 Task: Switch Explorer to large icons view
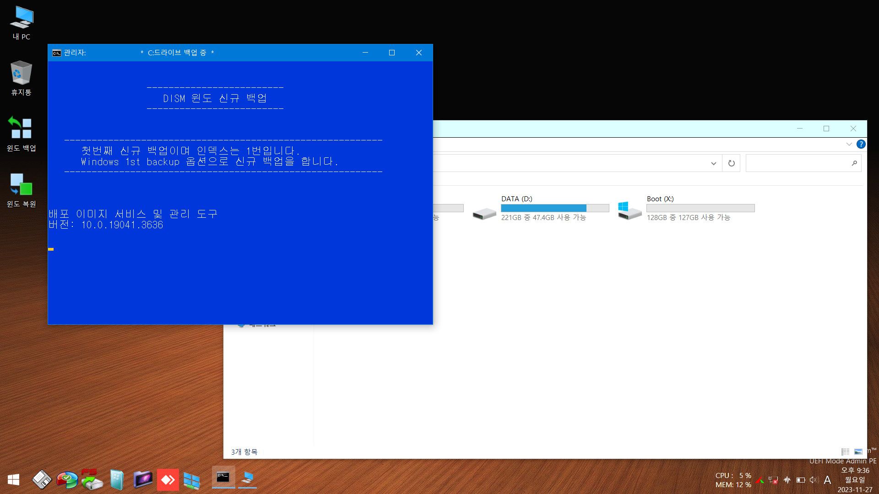(858, 451)
